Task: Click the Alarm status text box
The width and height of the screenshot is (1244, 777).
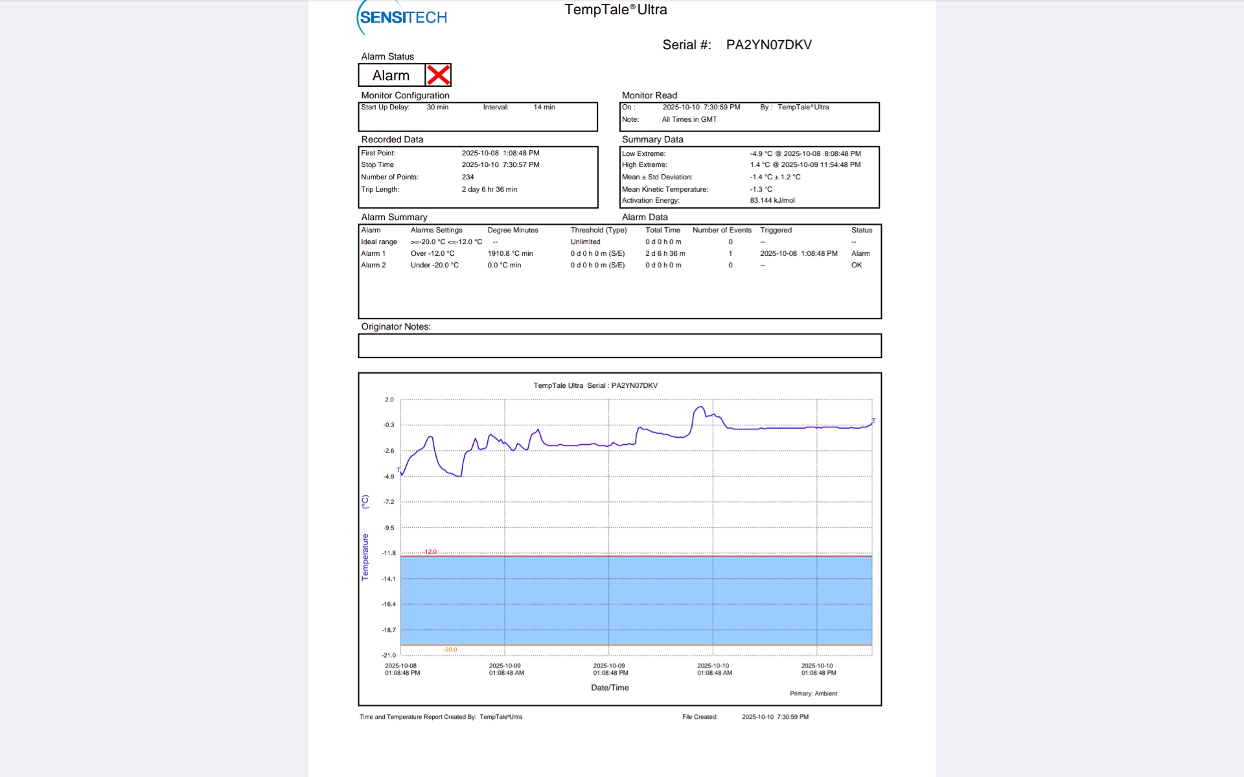Action: pos(391,75)
